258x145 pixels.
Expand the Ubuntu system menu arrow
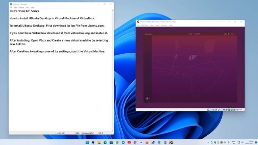pos(235,34)
